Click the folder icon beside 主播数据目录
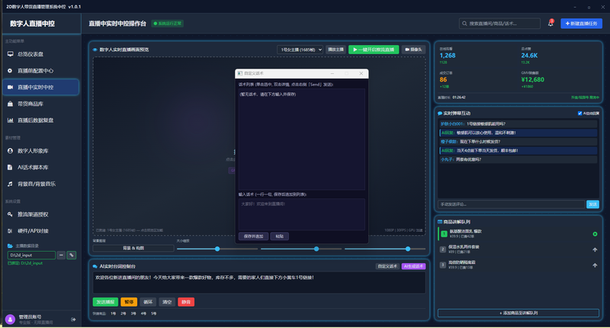The width and height of the screenshot is (610, 328). [x=10, y=246]
